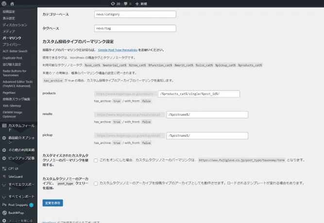Click the WordPress logo in admin bar
The width and height of the screenshot is (324, 223).
(4, 3)
